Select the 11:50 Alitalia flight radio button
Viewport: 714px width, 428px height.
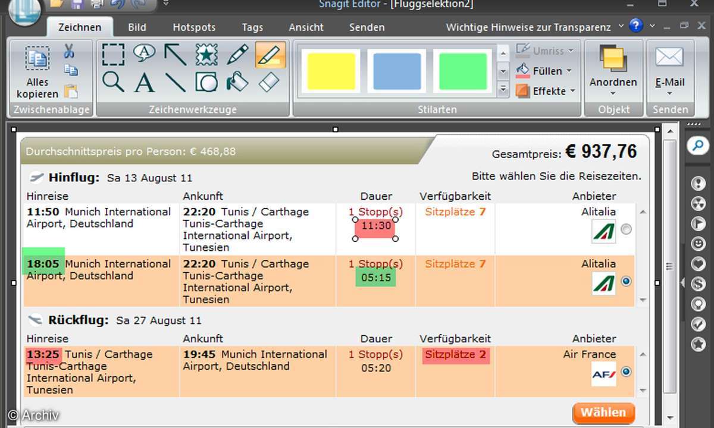[x=626, y=229]
